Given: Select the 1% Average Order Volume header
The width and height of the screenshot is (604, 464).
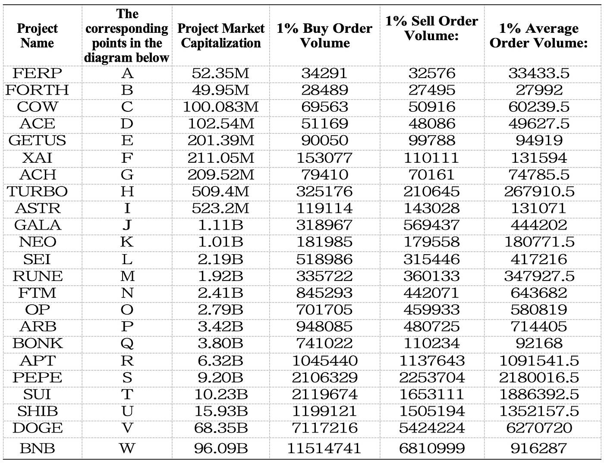Looking at the screenshot, I should click(x=539, y=36).
